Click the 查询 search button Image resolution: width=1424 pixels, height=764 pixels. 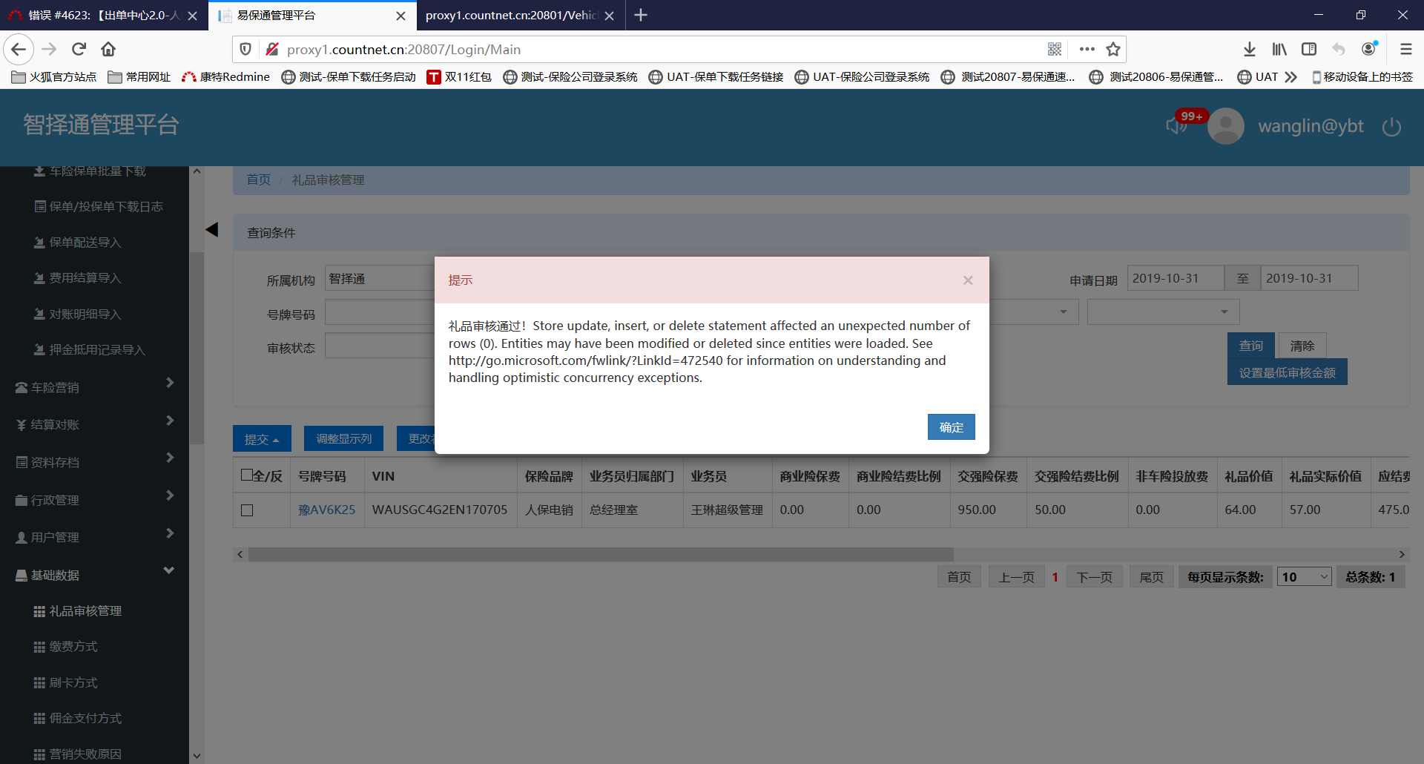coord(1251,346)
